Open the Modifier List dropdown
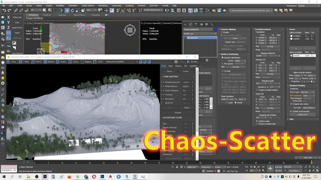 200,33
